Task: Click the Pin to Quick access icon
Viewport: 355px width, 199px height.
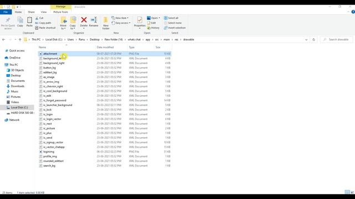Action: pyautogui.click(x=8, y=23)
